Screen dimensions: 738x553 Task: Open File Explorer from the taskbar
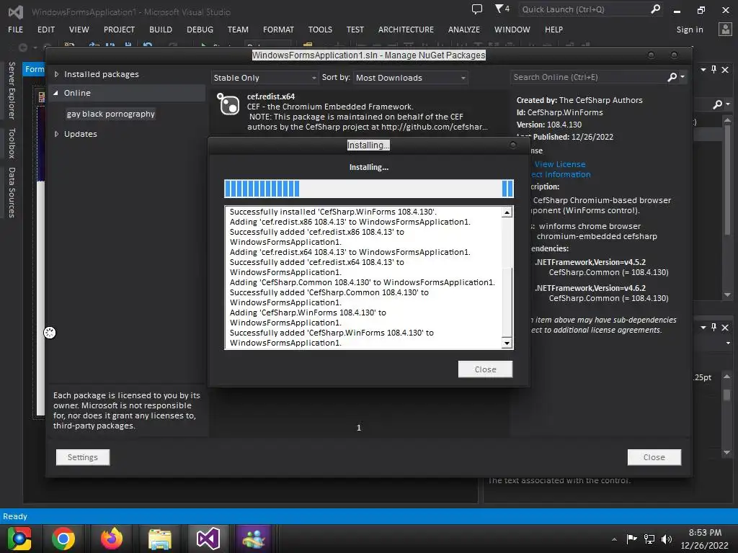click(160, 539)
